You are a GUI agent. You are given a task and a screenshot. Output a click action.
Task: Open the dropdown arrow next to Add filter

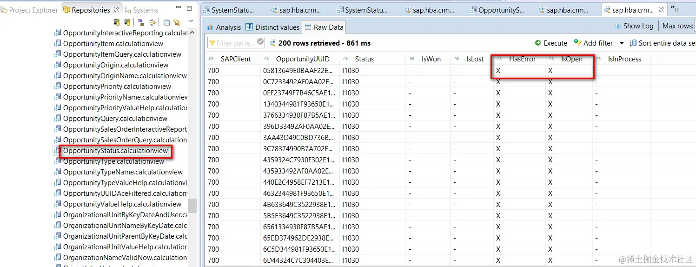point(622,43)
